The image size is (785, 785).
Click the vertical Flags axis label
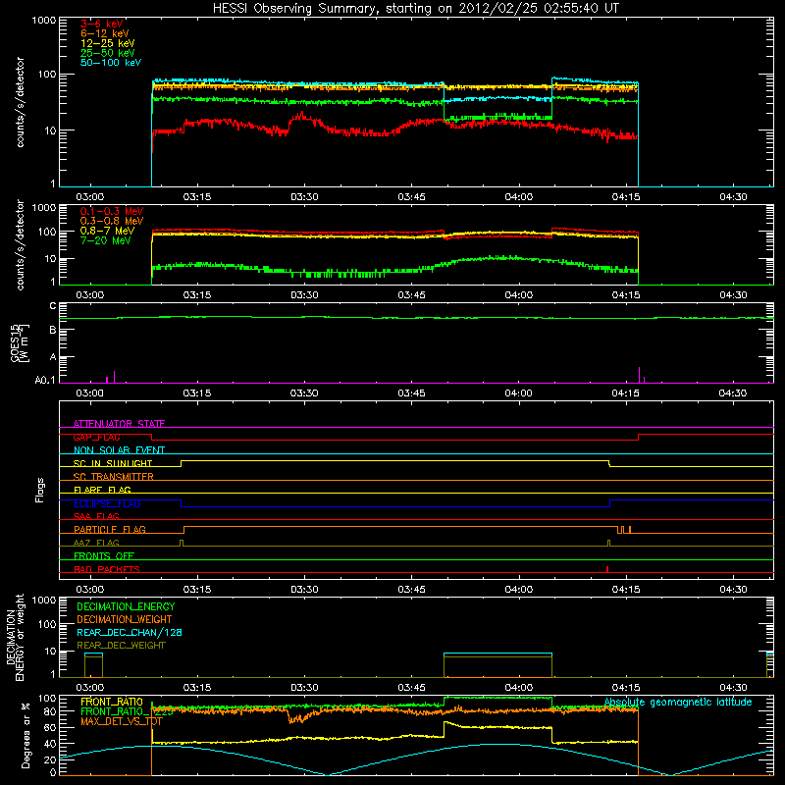click(40, 490)
